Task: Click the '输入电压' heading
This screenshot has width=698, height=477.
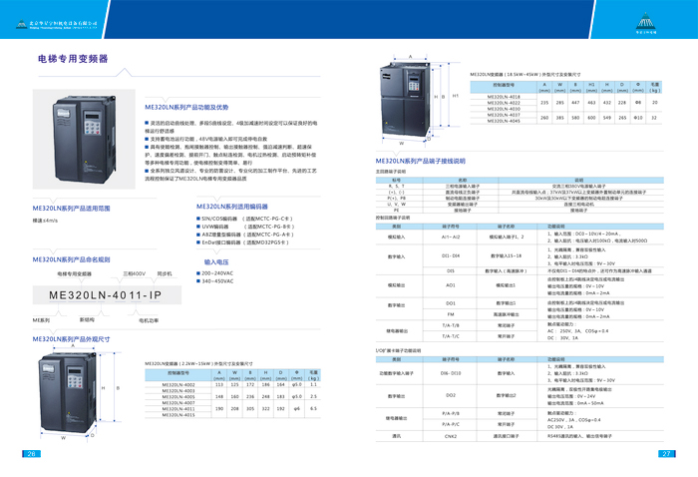Action: 216,262
